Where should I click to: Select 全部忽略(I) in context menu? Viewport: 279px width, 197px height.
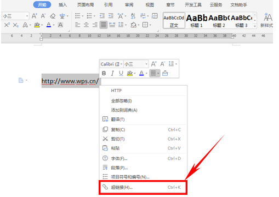[x=143, y=101]
